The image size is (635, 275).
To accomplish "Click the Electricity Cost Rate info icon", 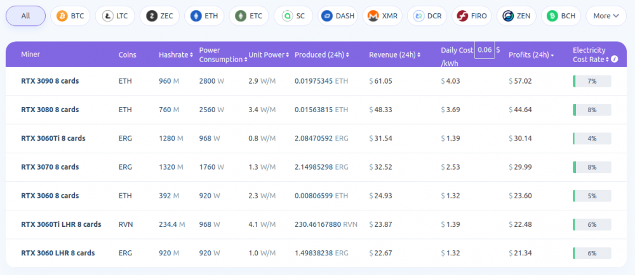I will [614, 59].
